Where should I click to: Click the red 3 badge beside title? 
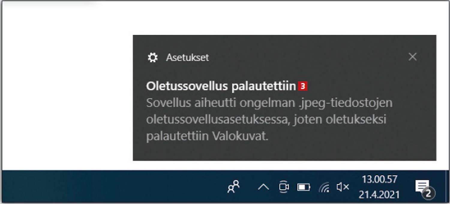pyautogui.click(x=303, y=87)
